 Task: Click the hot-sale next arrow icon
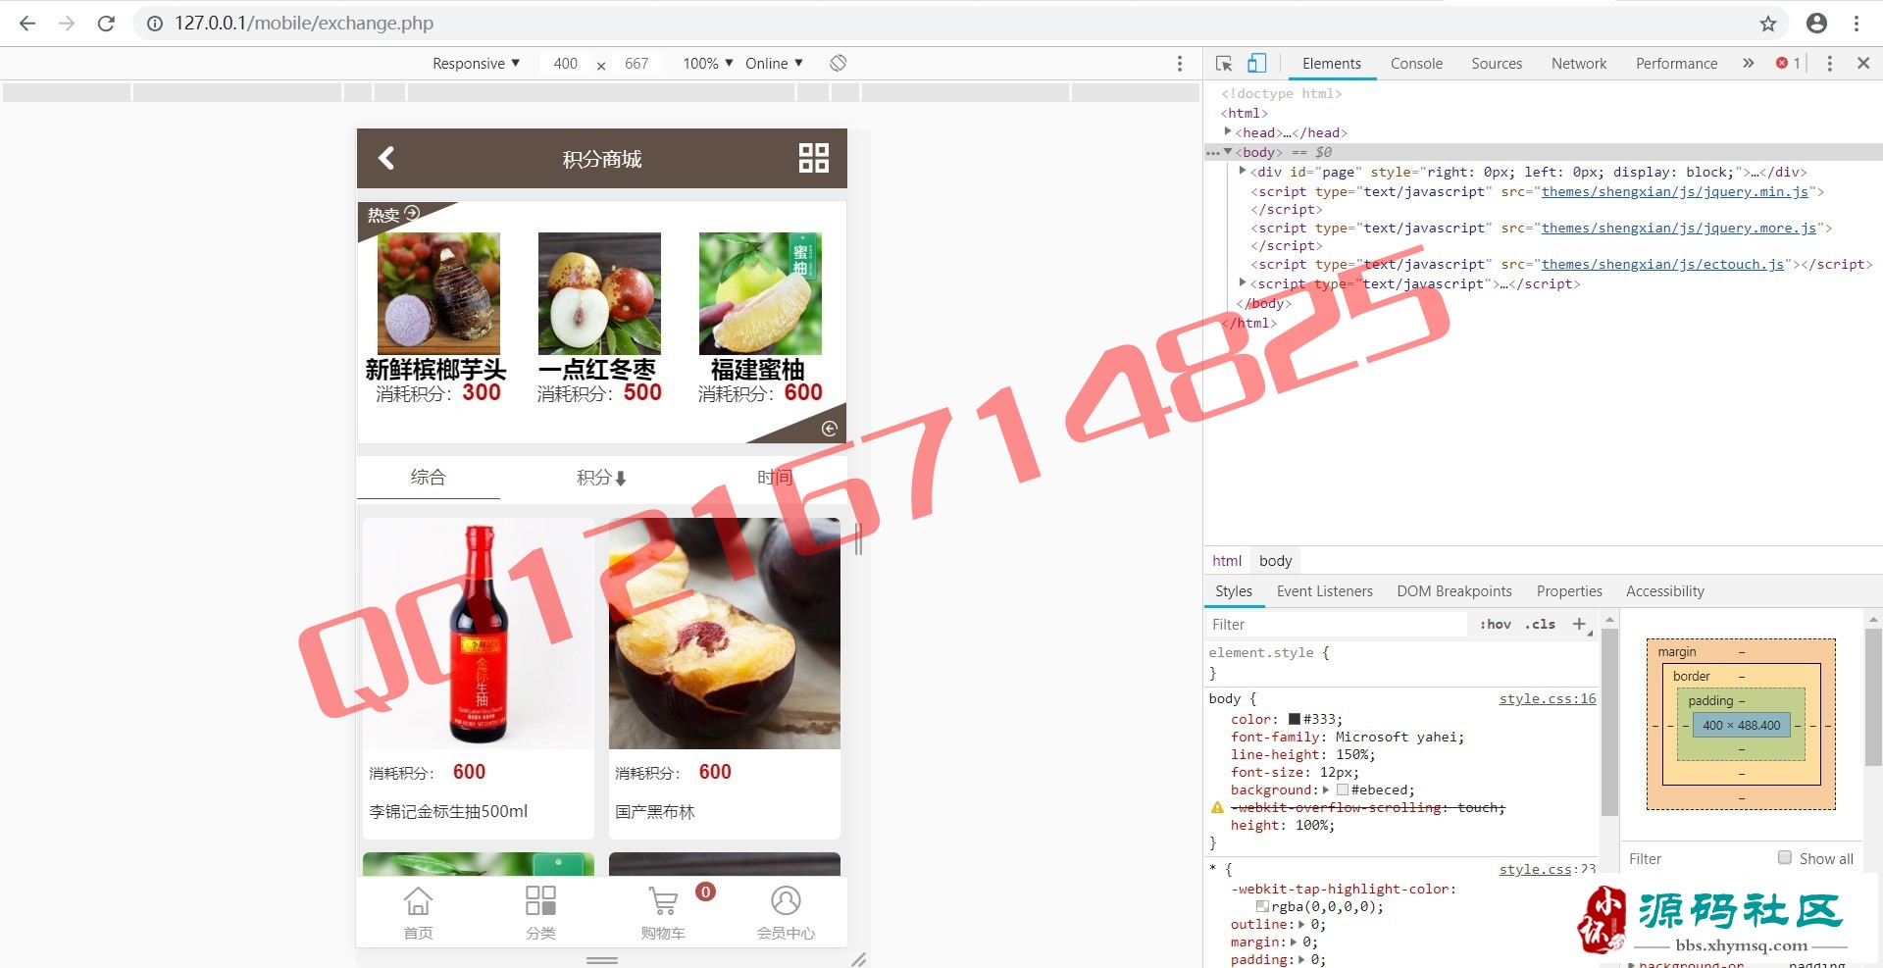[x=829, y=429]
